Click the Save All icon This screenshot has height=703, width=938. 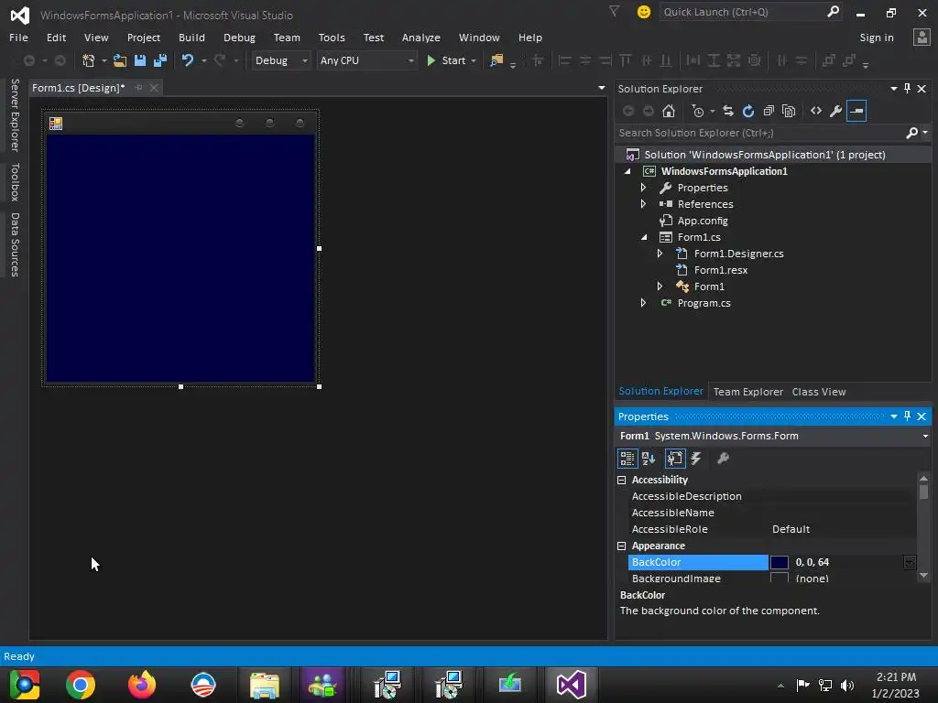coord(160,60)
